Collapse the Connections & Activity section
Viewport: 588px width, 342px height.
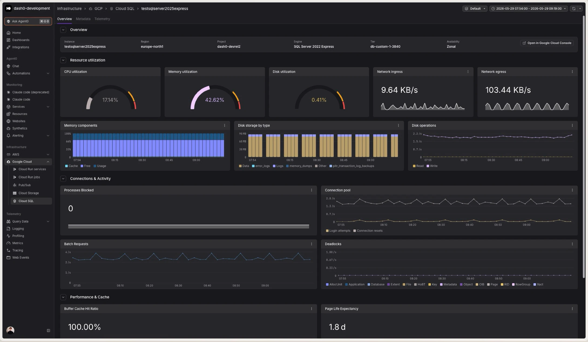click(63, 179)
